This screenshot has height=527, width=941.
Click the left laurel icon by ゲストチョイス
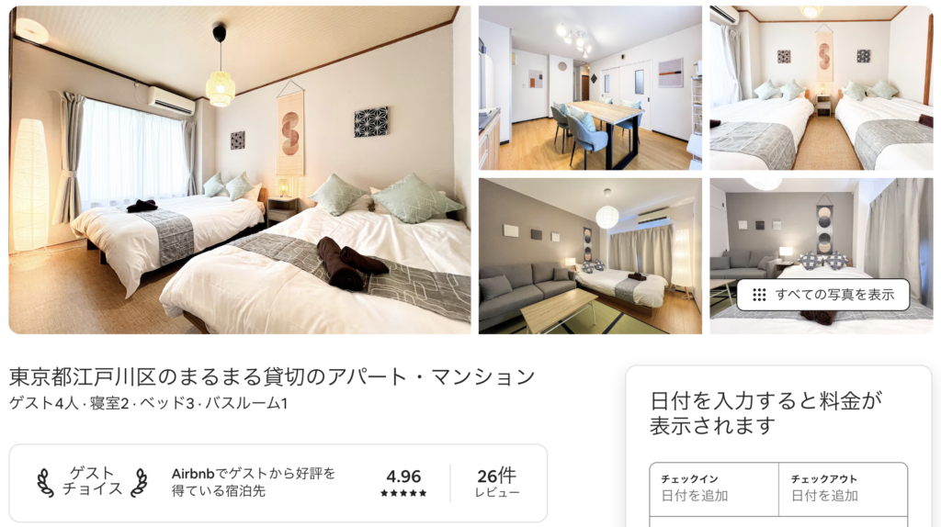[45, 483]
